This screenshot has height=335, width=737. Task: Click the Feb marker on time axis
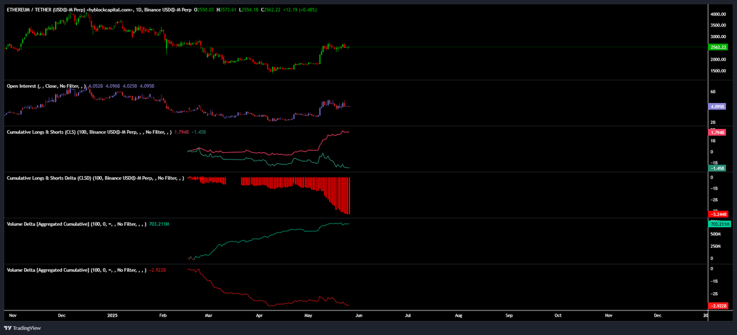[163, 314]
